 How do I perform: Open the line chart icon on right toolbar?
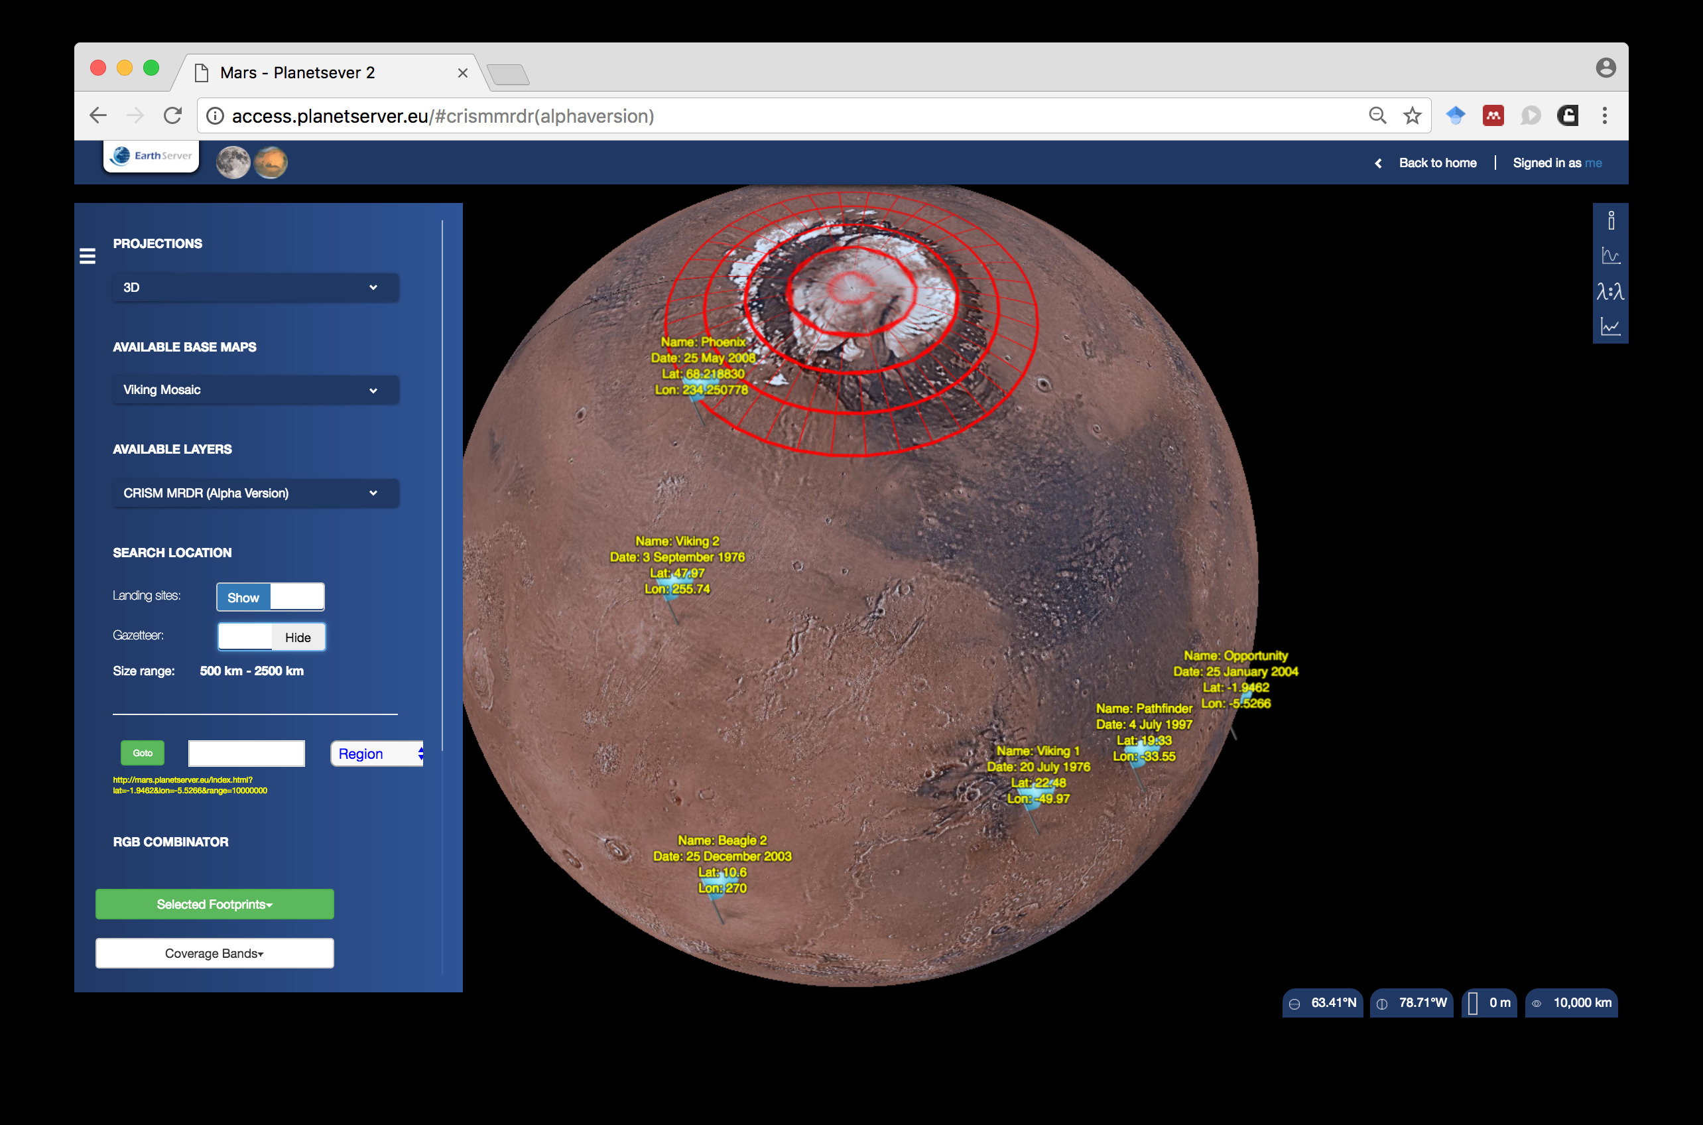click(x=1610, y=327)
